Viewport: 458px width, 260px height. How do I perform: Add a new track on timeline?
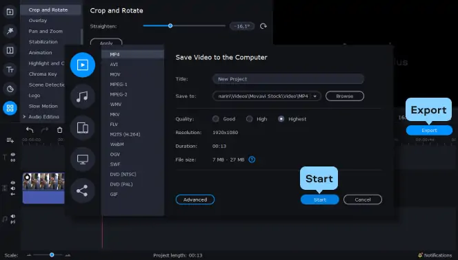[x=10, y=140]
